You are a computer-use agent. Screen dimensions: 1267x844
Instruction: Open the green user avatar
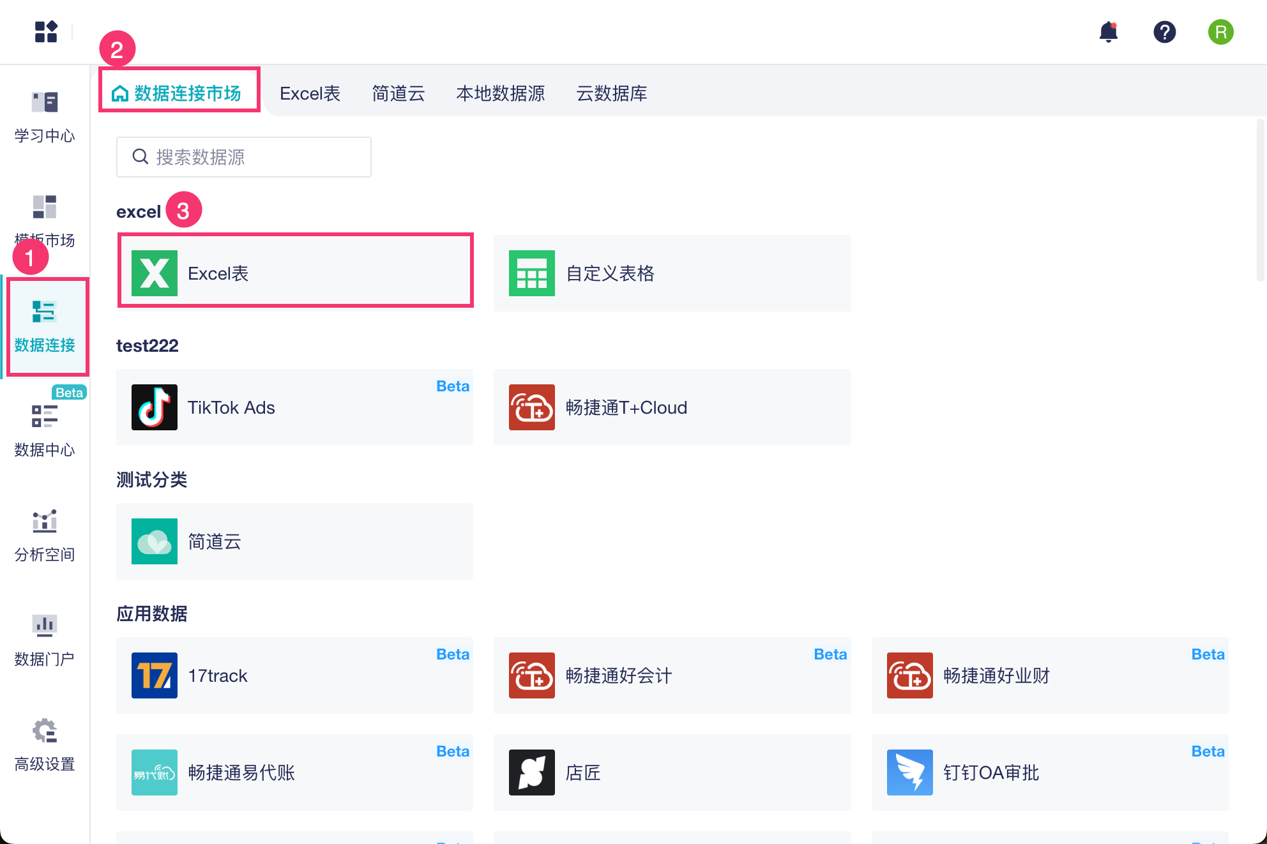(x=1220, y=32)
